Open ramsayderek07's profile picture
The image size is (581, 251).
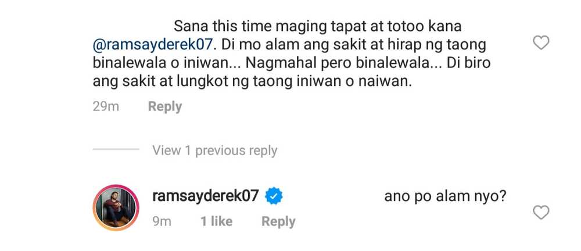tap(116, 207)
